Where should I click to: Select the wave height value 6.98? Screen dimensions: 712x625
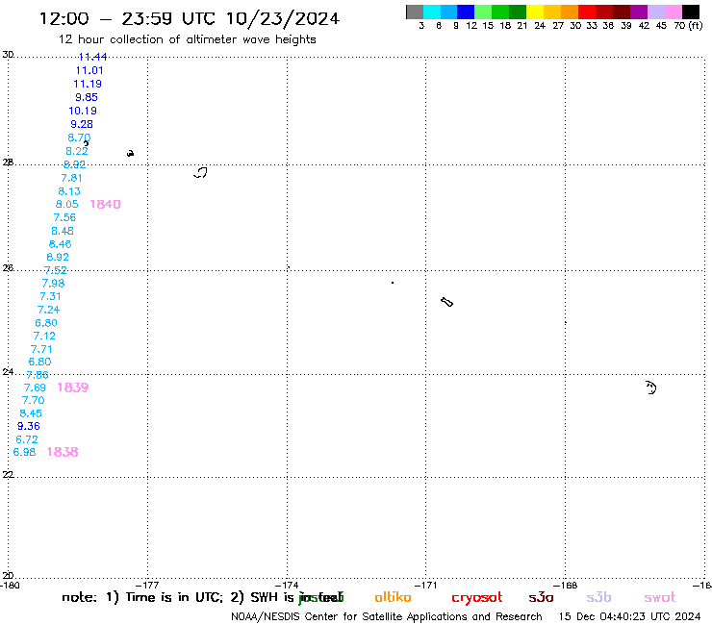[x=24, y=452]
